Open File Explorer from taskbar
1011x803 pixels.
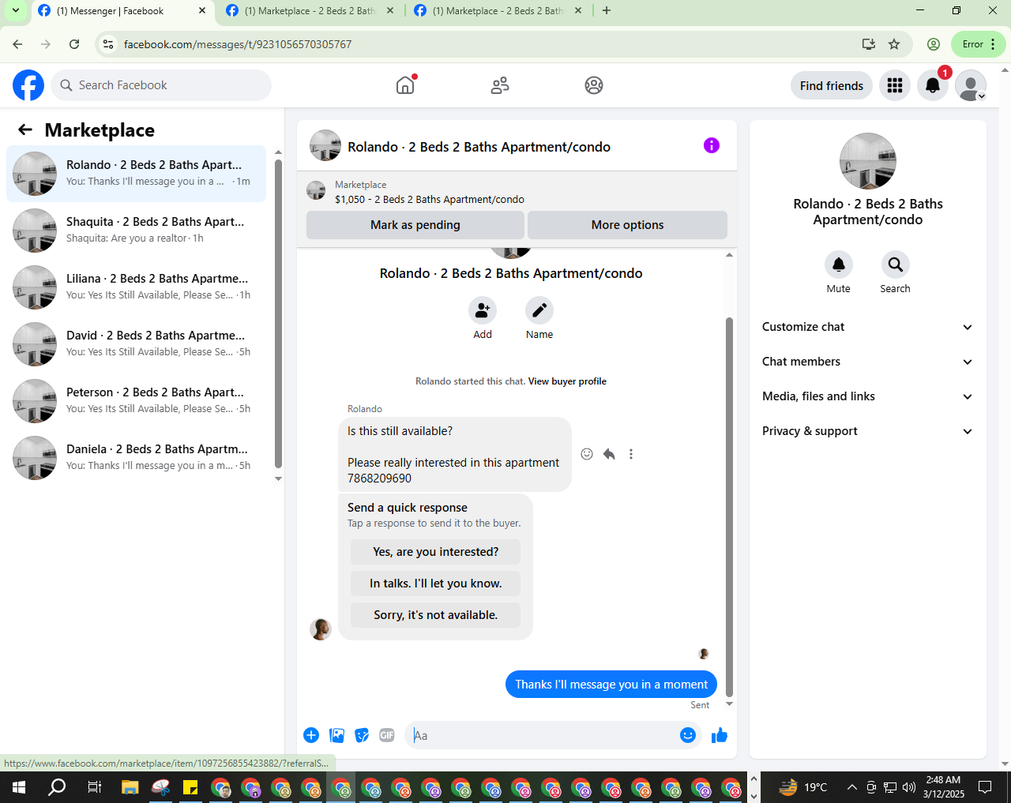point(130,787)
